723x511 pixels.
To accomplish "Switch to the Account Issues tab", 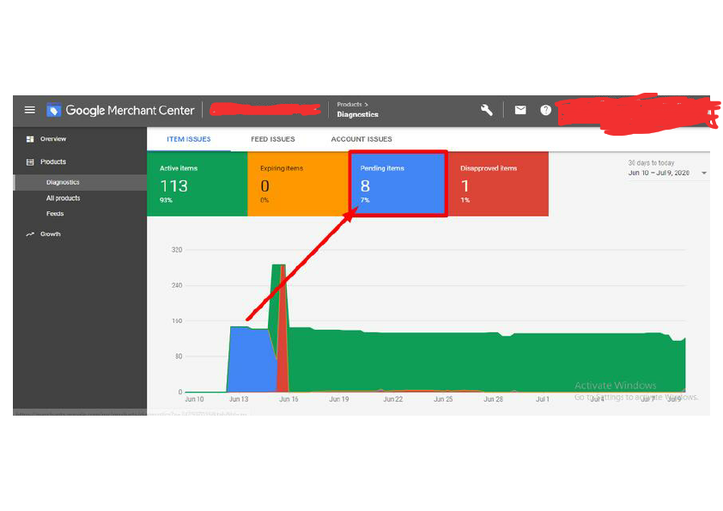I will coord(361,139).
